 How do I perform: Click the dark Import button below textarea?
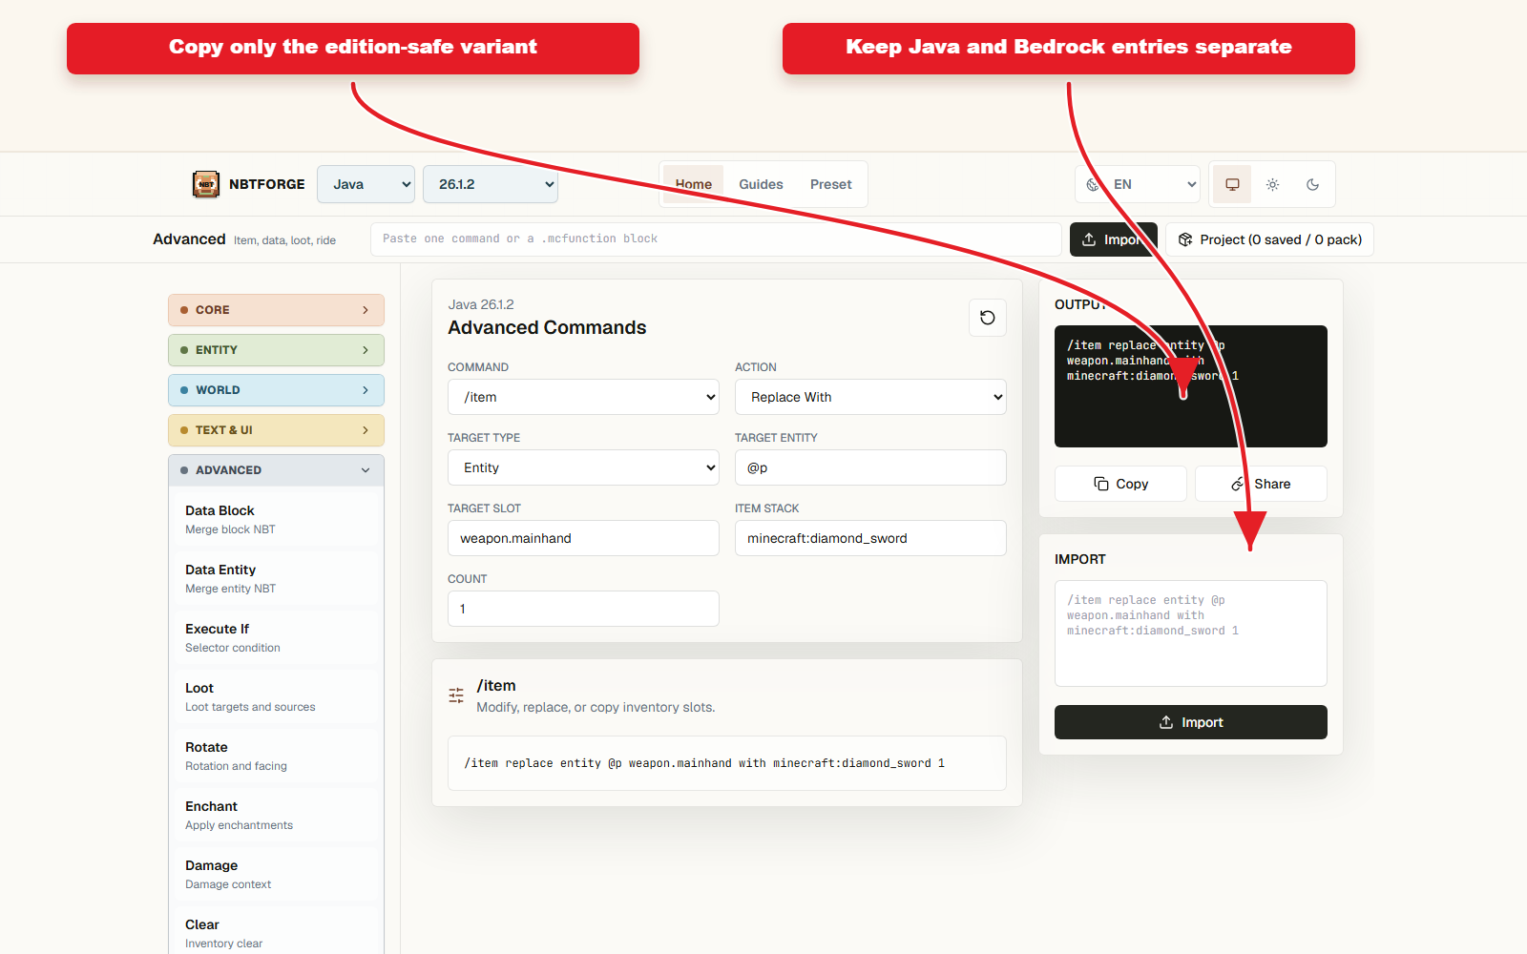(x=1190, y=722)
